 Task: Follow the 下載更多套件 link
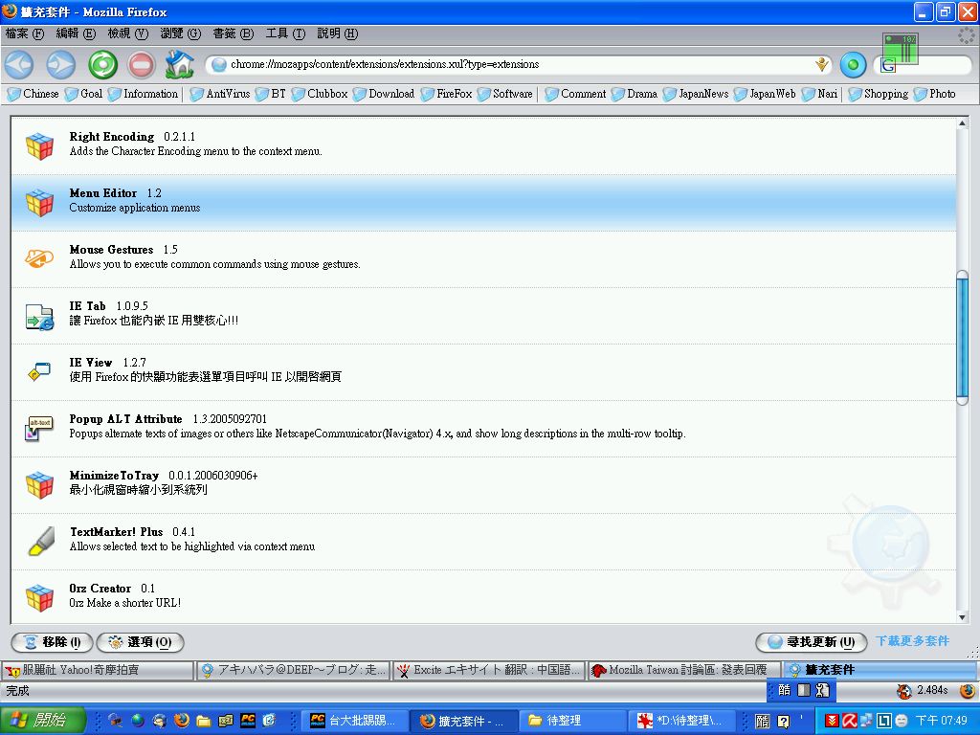pyautogui.click(x=912, y=641)
